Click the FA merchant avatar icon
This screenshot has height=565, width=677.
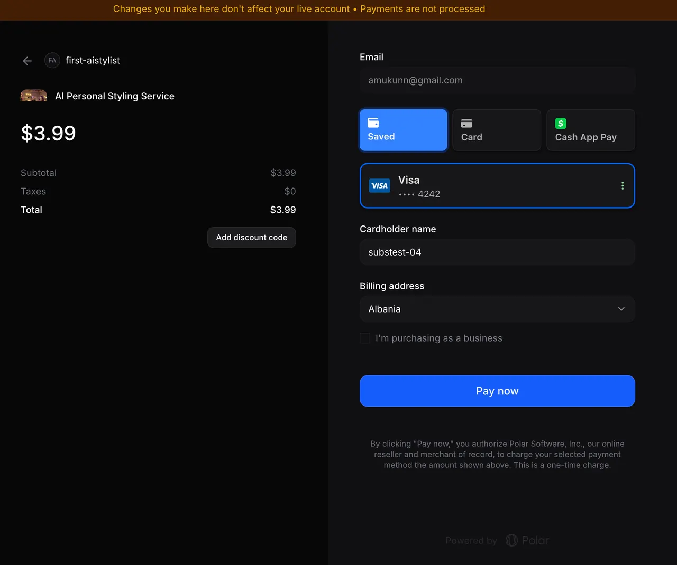[52, 61]
